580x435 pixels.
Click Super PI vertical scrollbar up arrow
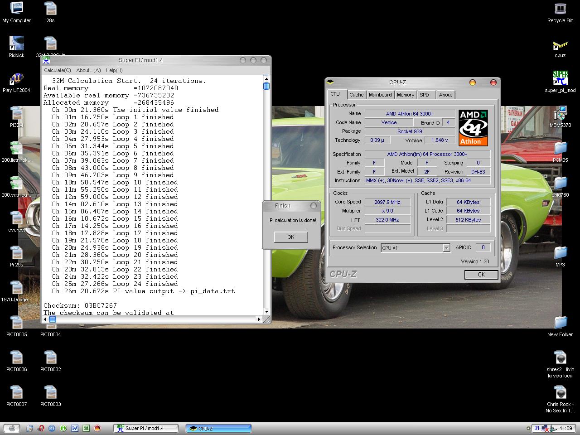point(266,79)
